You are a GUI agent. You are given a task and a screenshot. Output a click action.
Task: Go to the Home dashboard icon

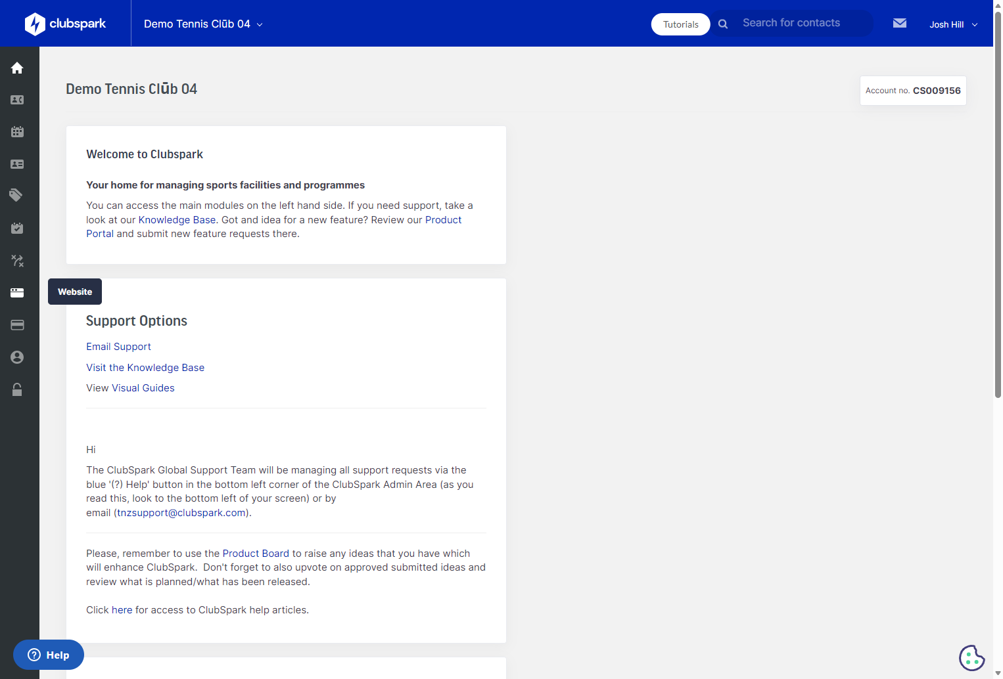pos(17,68)
